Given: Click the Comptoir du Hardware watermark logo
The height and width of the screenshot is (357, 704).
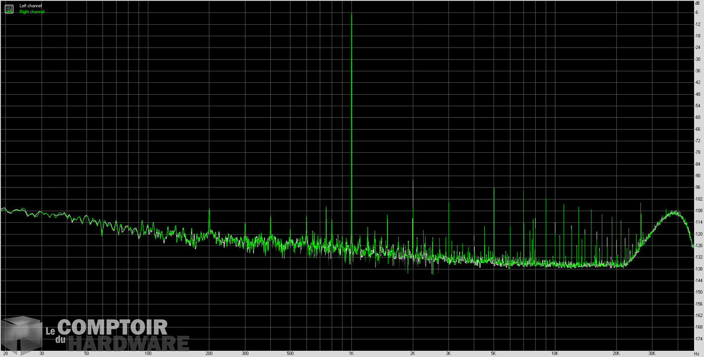Looking at the screenshot, I should [95, 335].
